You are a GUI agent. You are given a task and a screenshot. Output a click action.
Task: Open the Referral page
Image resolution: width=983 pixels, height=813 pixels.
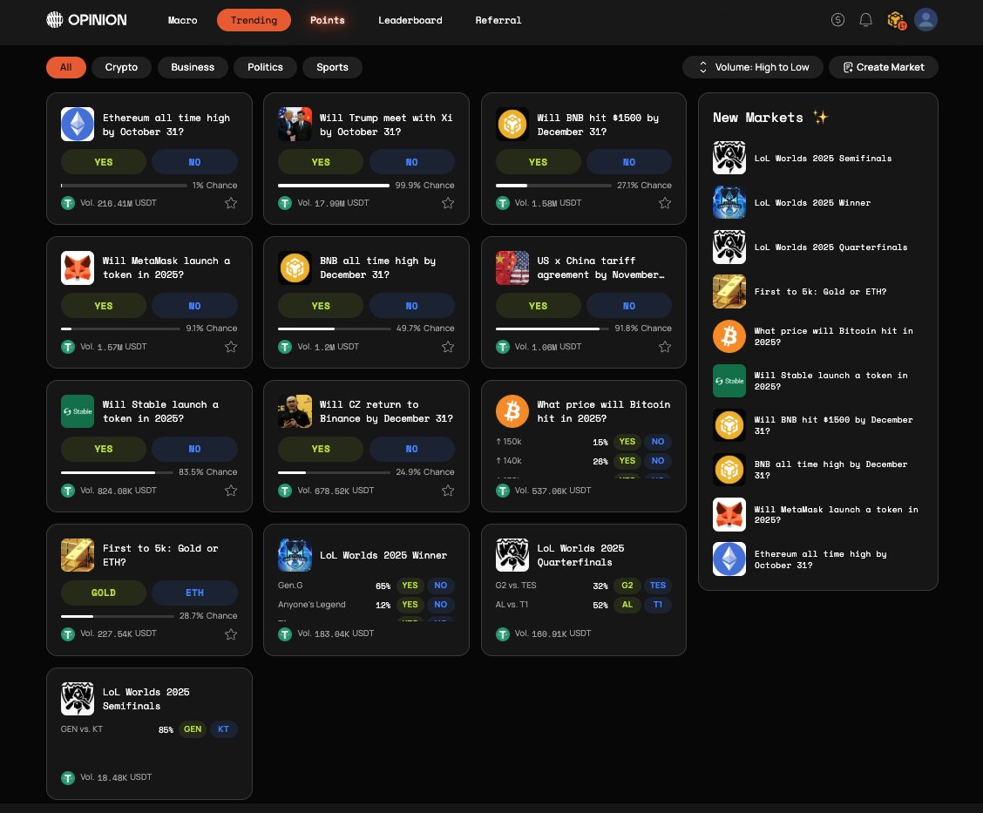click(498, 20)
